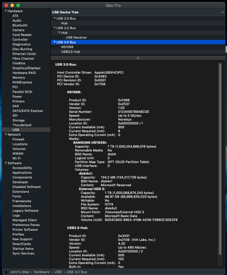227x275 pixels.
Task: Click the green zoom window button
Action: 18,5
